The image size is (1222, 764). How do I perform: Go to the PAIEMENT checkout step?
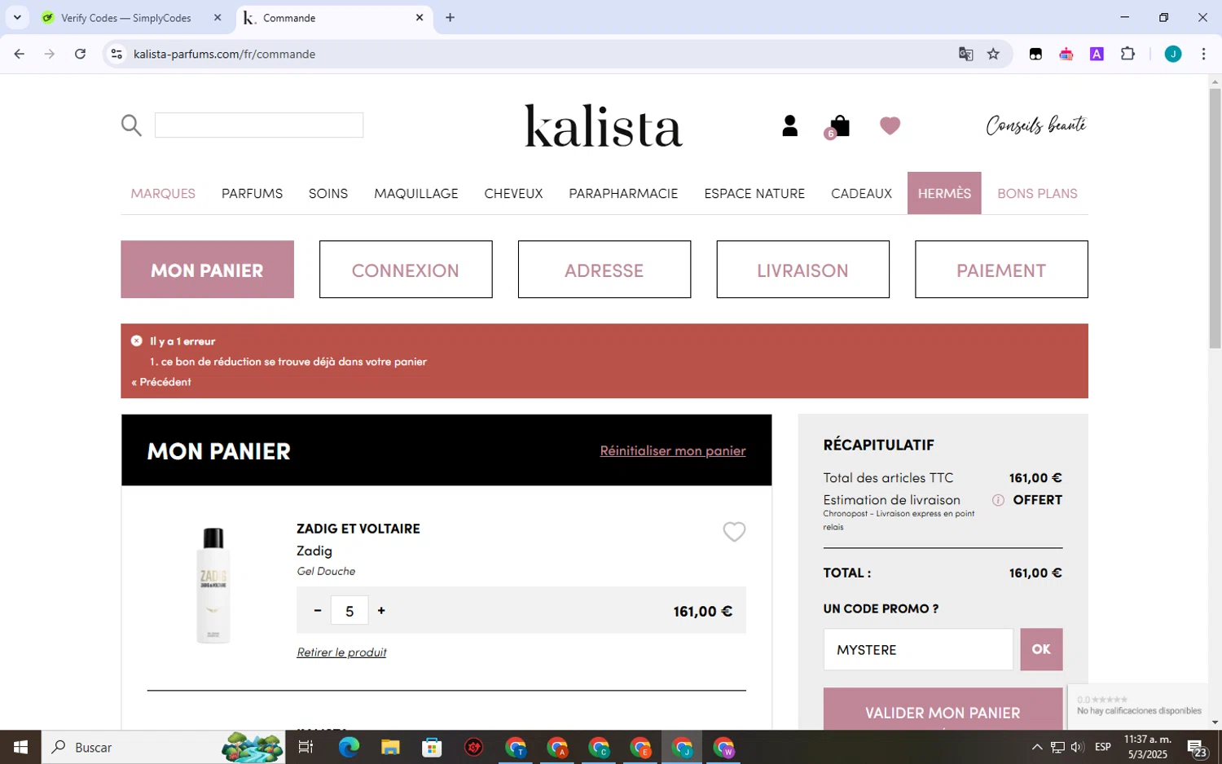pyautogui.click(x=1001, y=270)
